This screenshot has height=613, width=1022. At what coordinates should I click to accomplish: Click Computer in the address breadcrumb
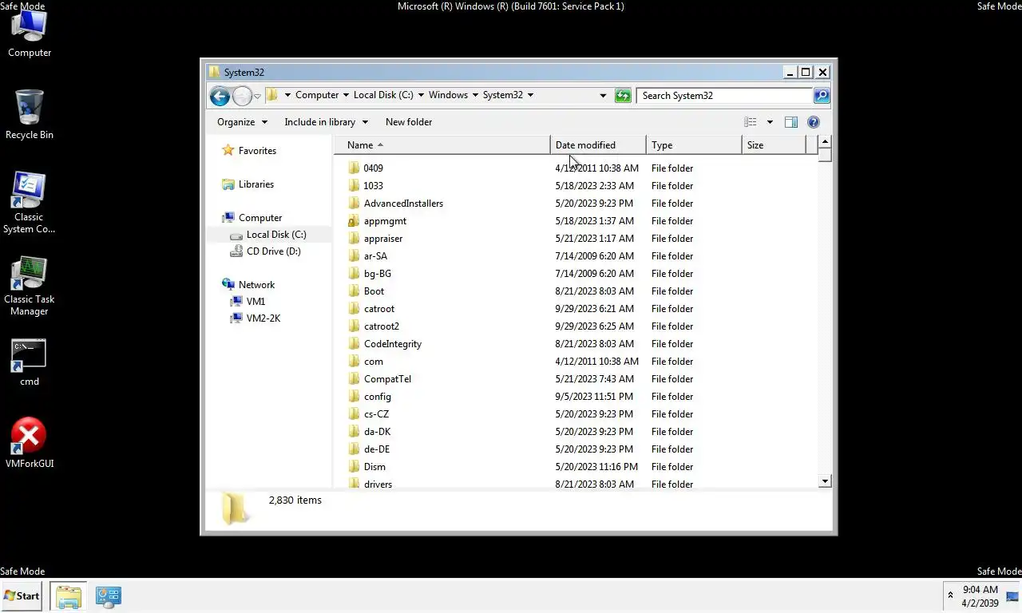pyautogui.click(x=317, y=95)
